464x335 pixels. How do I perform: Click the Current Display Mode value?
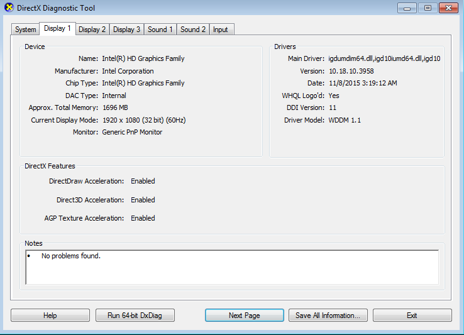click(144, 120)
